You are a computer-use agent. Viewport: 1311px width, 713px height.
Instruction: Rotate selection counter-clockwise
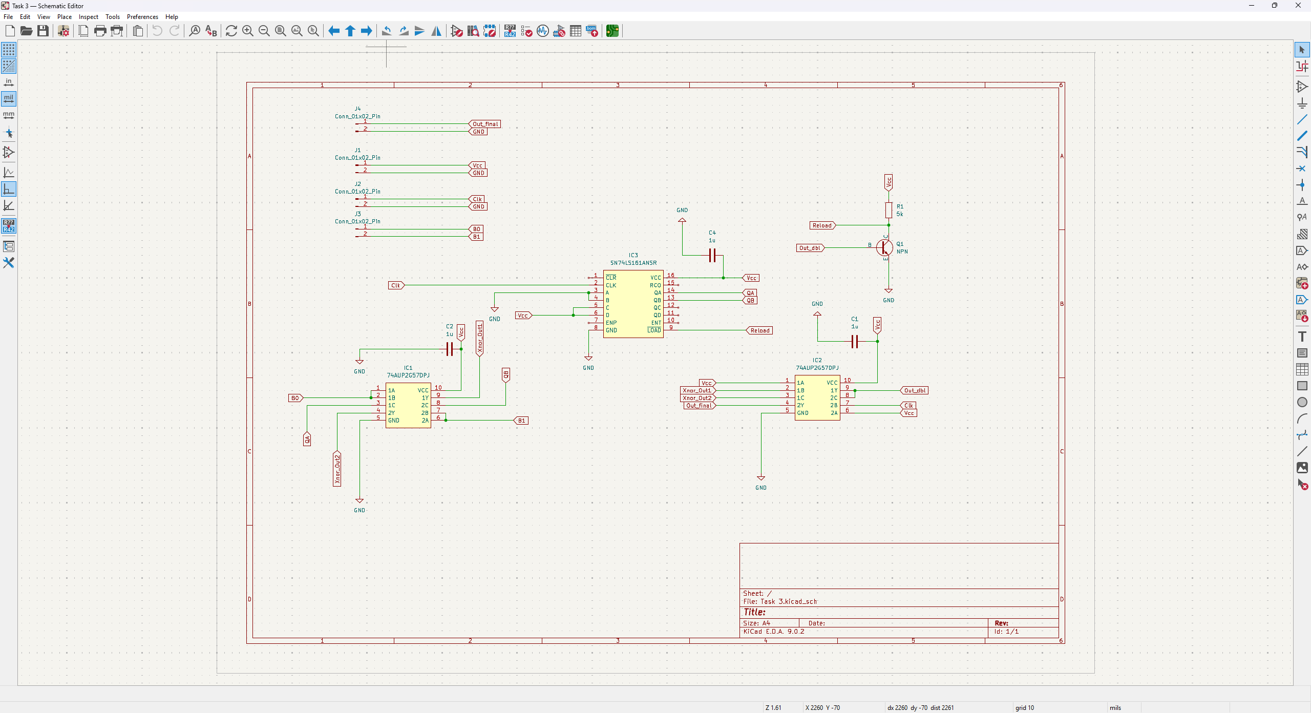387,31
